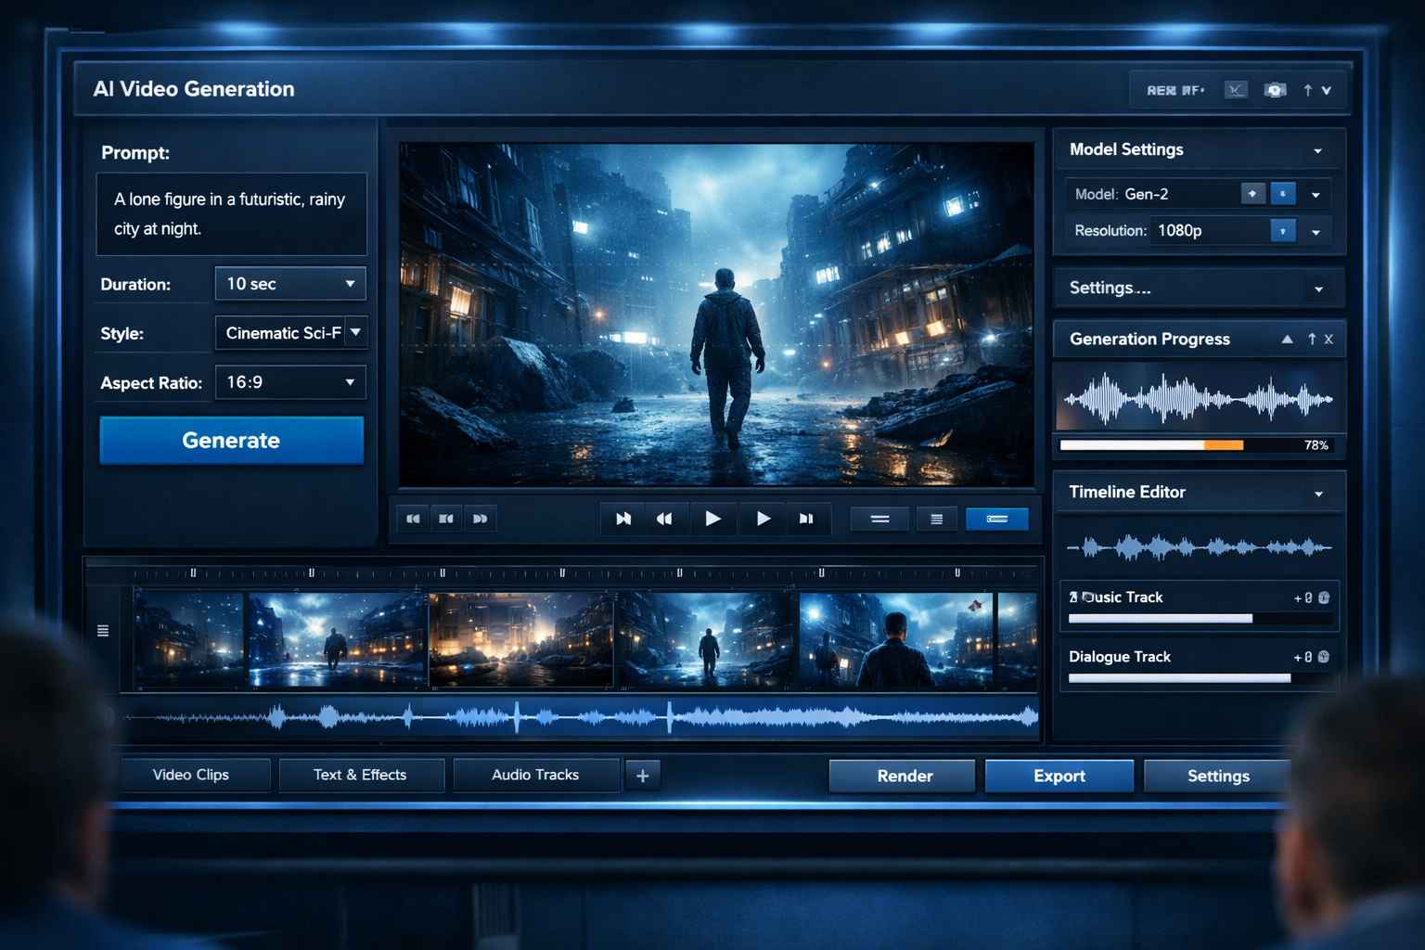Open the Resolution 1080p dropdown arrow
This screenshot has width=1425, height=950.
point(1316,232)
